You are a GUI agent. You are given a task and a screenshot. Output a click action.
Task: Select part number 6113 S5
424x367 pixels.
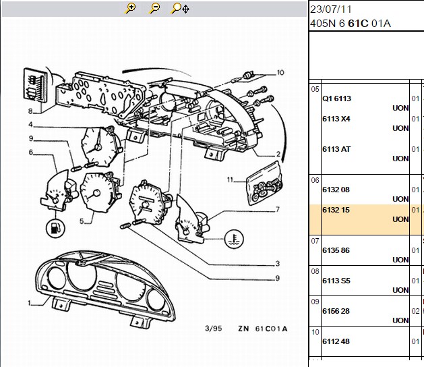pos(336,281)
